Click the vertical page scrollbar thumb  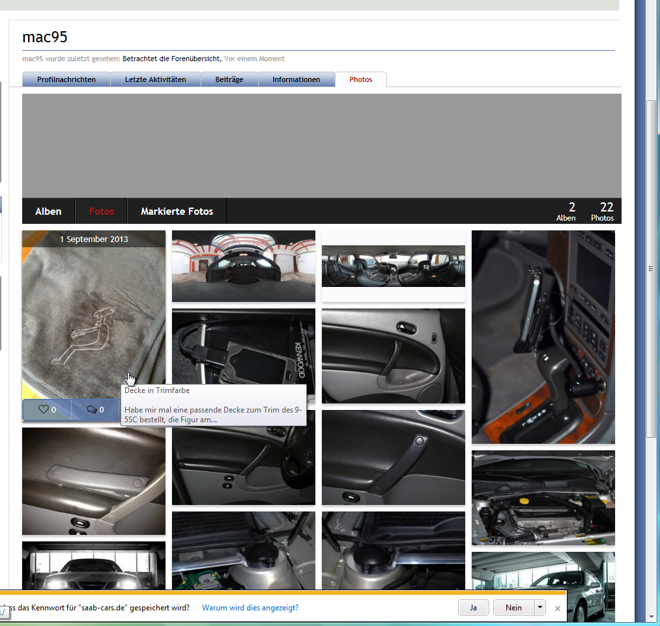tap(651, 269)
